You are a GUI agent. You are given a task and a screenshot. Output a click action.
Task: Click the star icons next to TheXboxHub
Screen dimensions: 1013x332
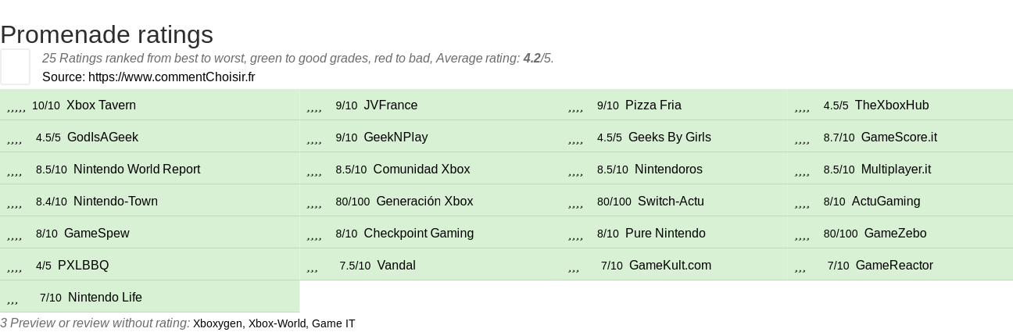(x=802, y=106)
